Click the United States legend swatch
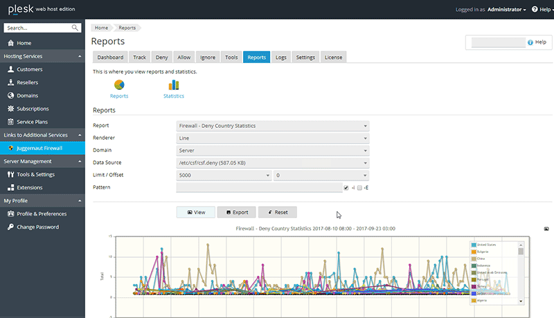This screenshot has height=318, width=554. [x=474, y=245]
